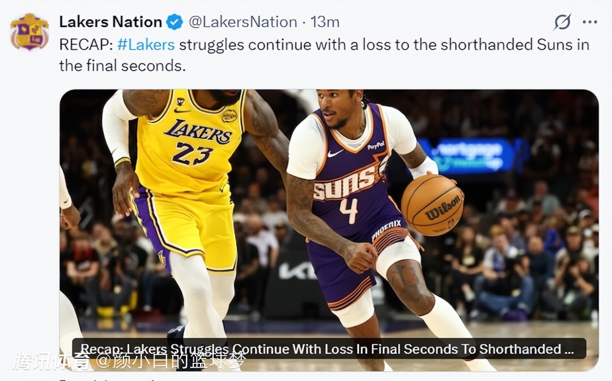Click the SUNS wordmark on the purple jersey

pyautogui.click(x=344, y=183)
